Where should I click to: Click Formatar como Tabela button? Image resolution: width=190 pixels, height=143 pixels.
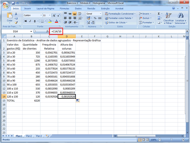pos(119,18)
